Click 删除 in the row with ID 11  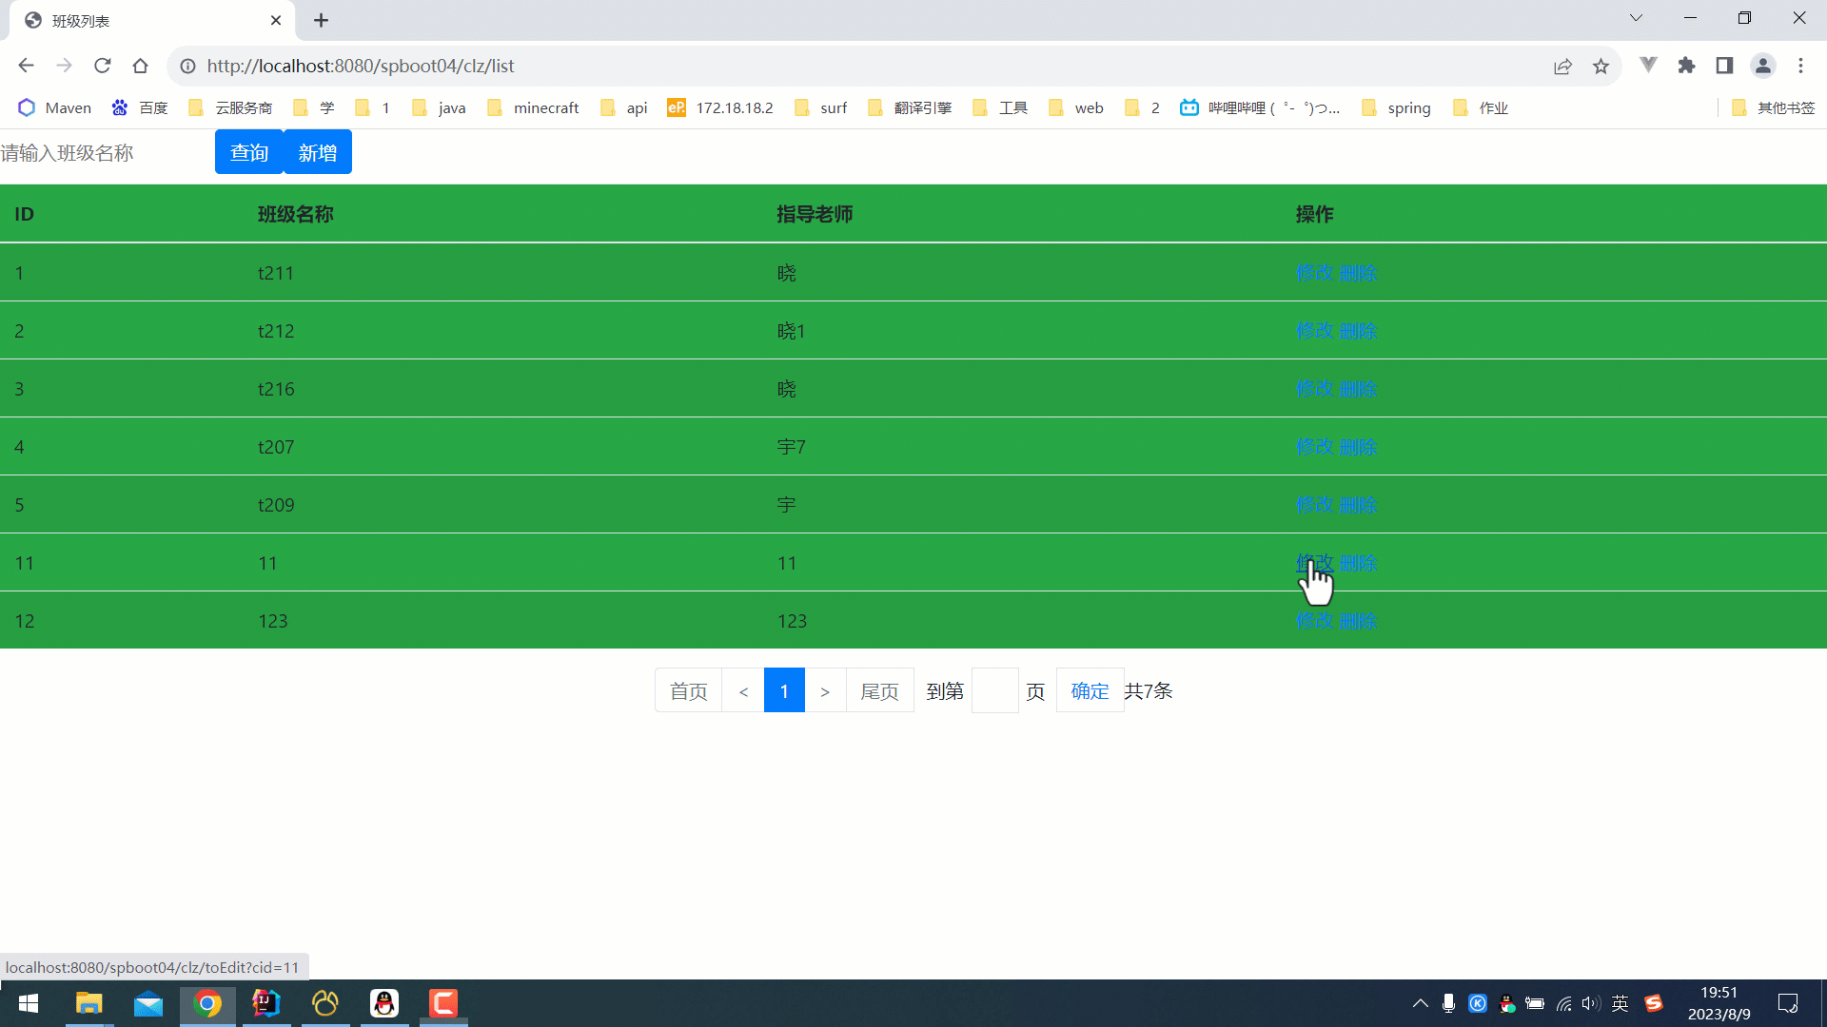click(1358, 563)
